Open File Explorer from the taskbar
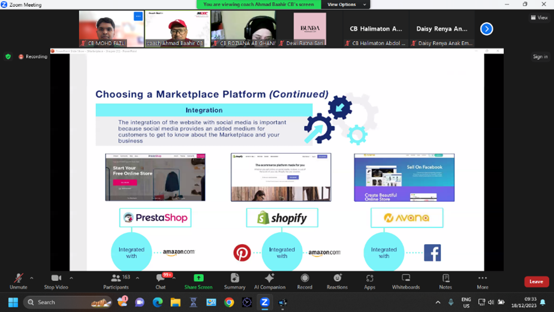Viewport: 554px width, 312px height. (x=176, y=302)
